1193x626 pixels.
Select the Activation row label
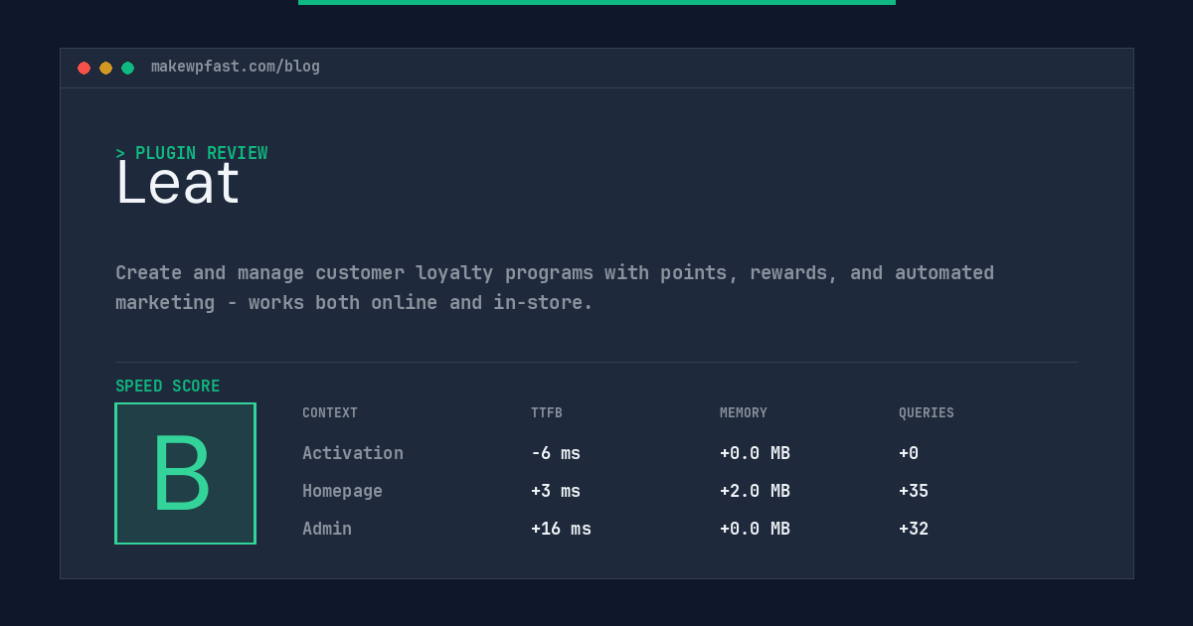coord(353,453)
